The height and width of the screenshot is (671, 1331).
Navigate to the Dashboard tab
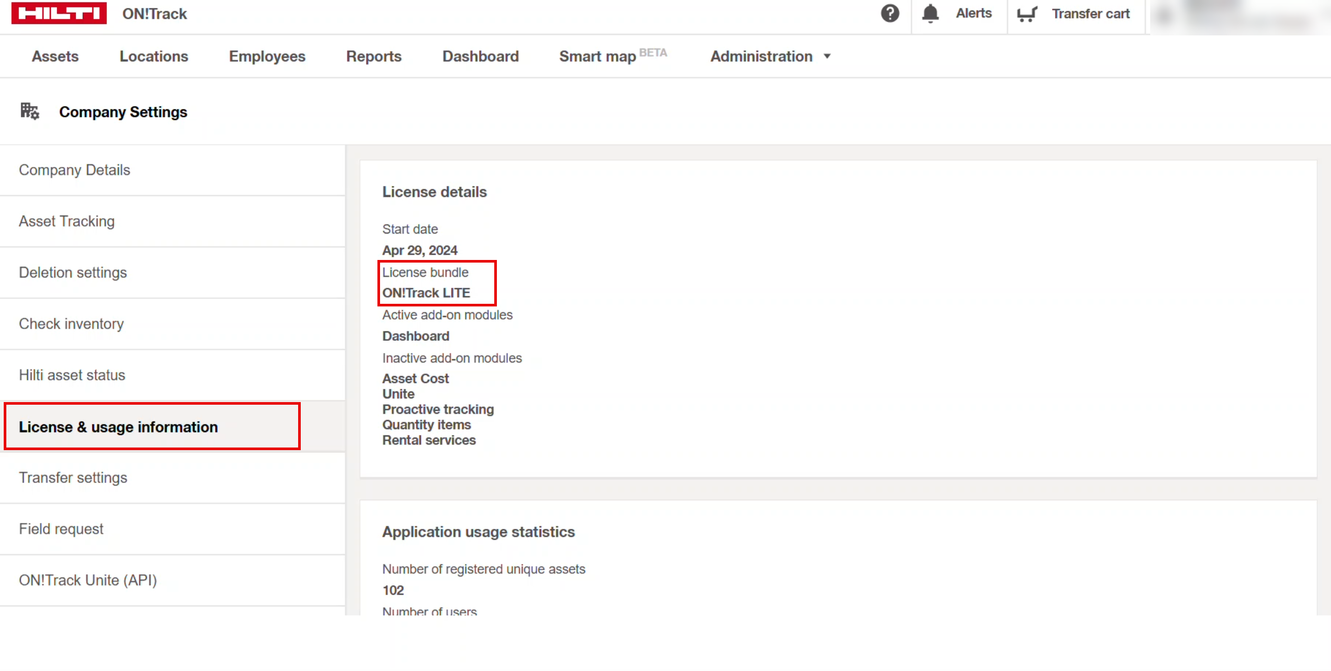[480, 57]
